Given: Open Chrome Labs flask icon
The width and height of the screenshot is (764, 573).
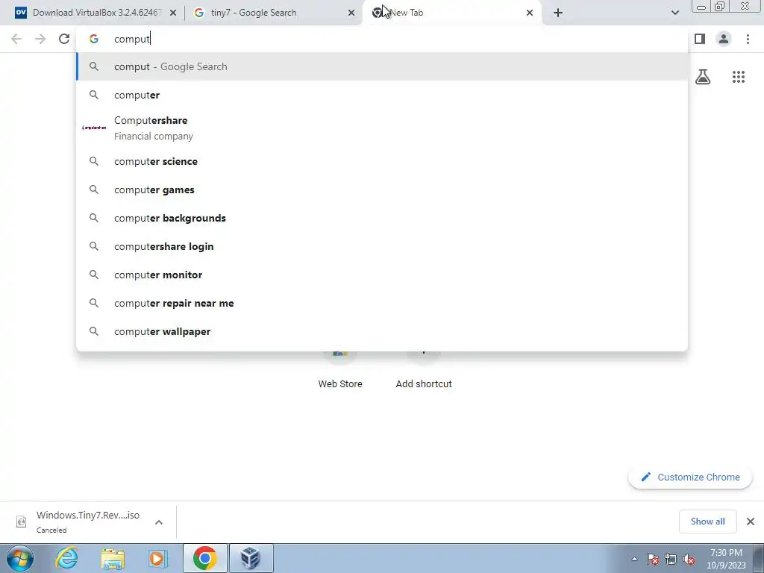Looking at the screenshot, I should coord(703,77).
